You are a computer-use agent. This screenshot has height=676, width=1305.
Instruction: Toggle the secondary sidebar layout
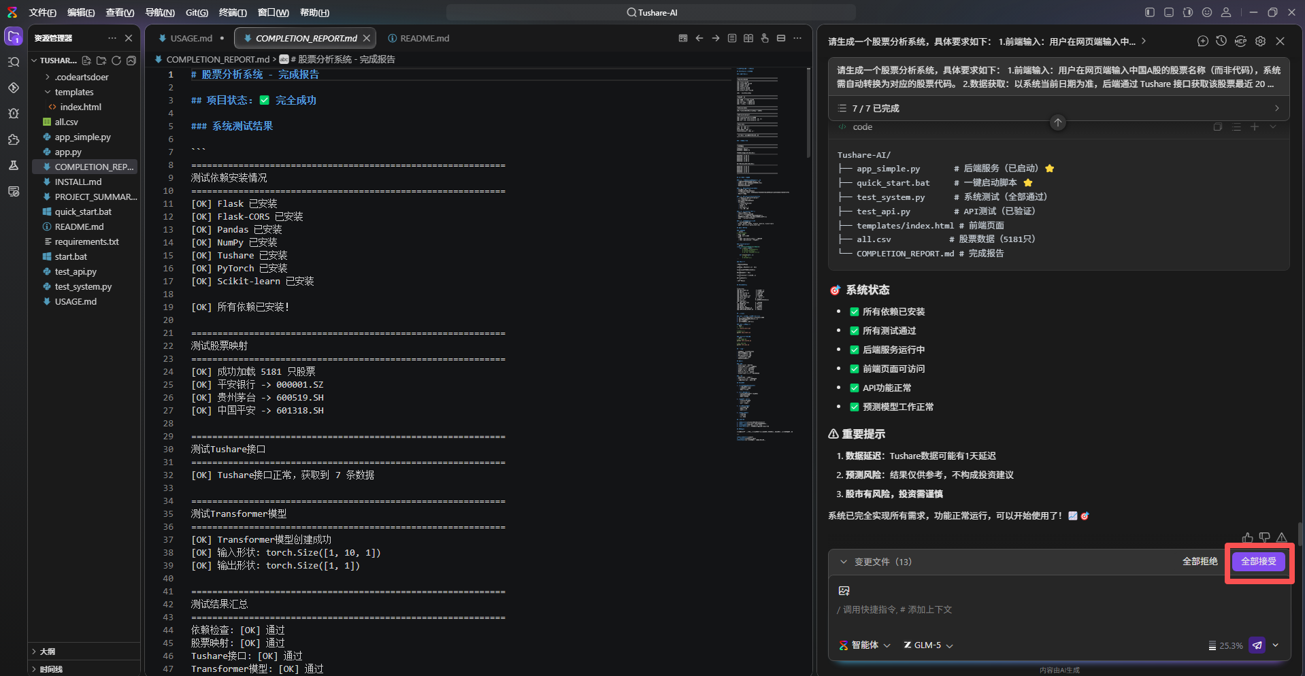click(1188, 12)
